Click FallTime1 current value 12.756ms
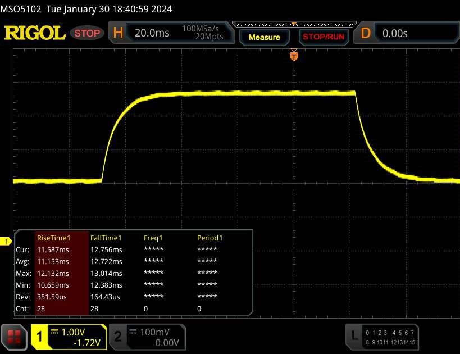 [106, 250]
